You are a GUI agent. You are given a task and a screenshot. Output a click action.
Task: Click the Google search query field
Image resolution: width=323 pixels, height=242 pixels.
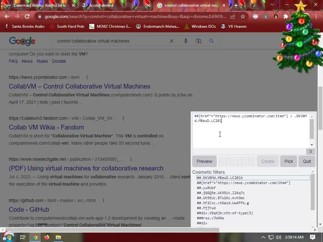click(x=111, y=41)
